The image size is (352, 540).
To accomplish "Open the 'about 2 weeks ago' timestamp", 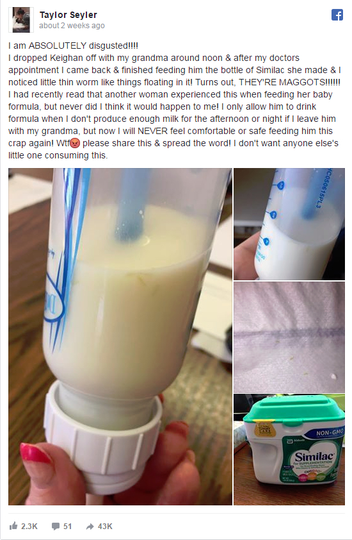I will pos(72,26).
